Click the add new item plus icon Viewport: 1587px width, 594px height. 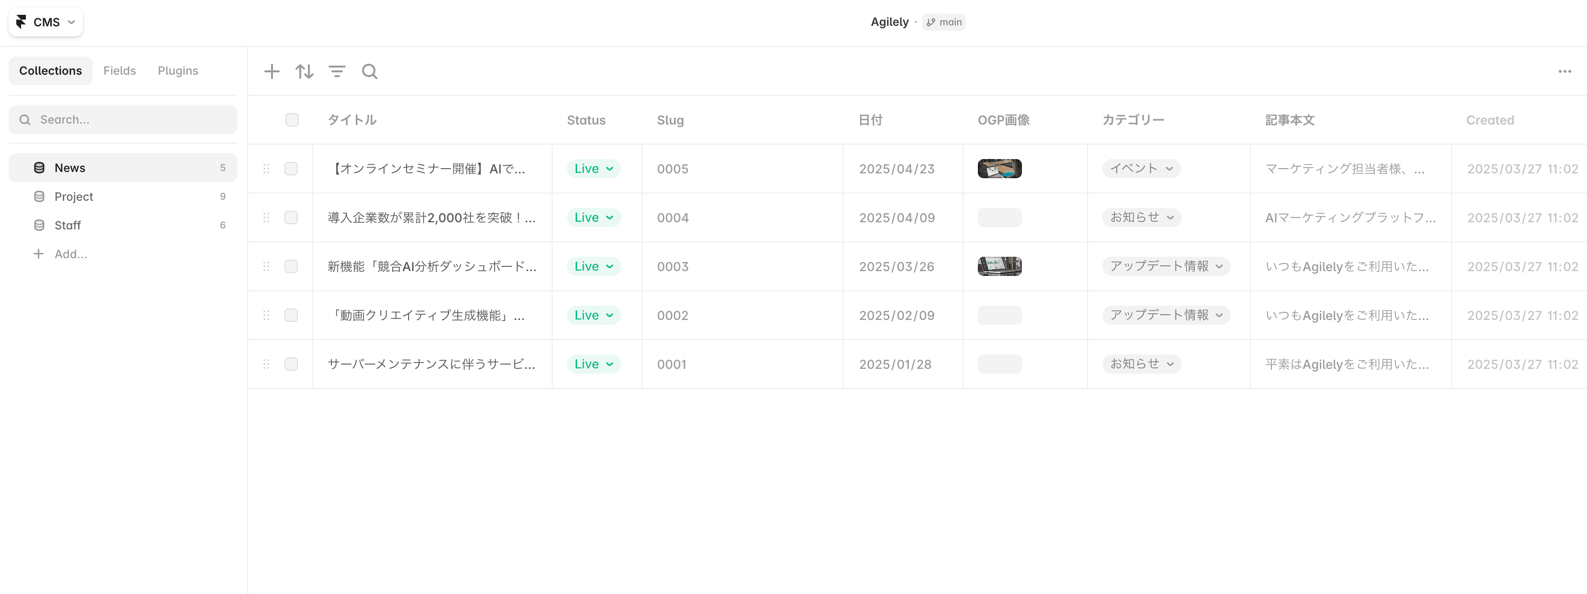click(x=272, y=71)
